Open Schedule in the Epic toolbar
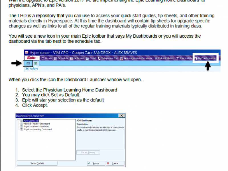Image resolution: width=228 pixels, height=171 pixels. click(x=61, y=58)
